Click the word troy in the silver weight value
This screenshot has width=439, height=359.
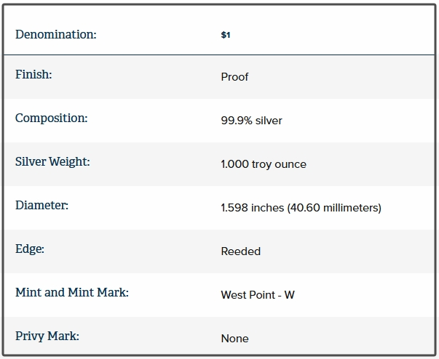tap(262, 164)
